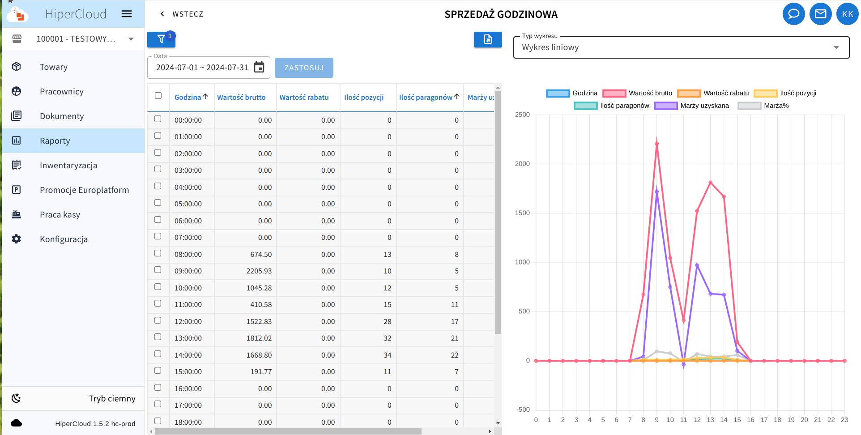The height and width of the screenshot is (435, 861).
Task: Toggle Godzina legend swatch in chart
Action: 558,93
